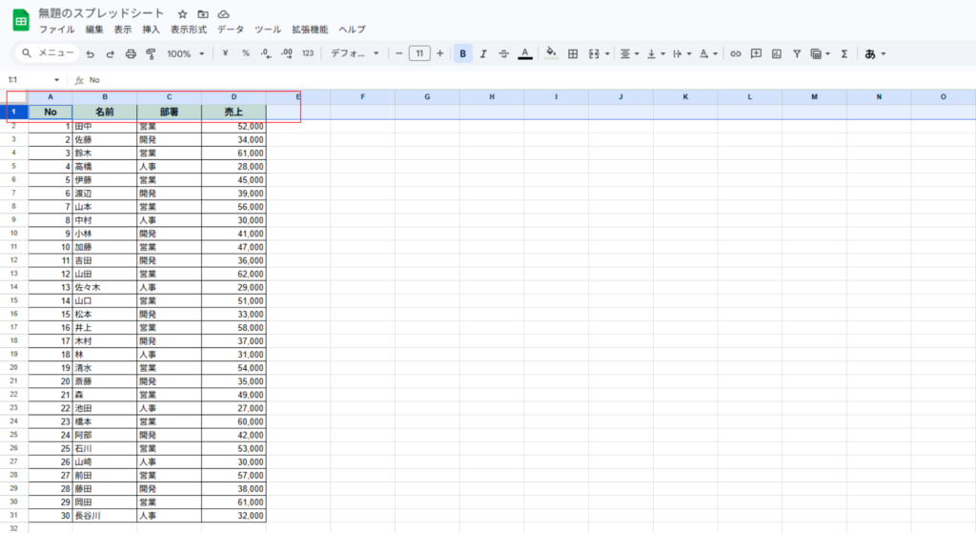The height and width of the screenshot is (533, 976).
Task: Open the font family dropdown
Action: 354,54
